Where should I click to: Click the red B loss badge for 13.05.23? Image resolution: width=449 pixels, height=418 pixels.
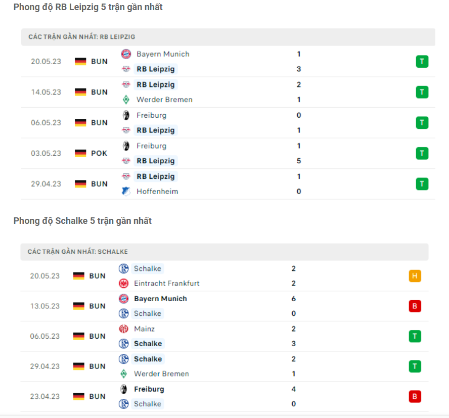click(x=415, y=306)
